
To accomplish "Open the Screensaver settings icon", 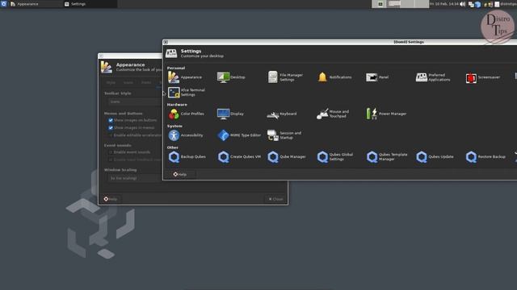I will point(483,77).
